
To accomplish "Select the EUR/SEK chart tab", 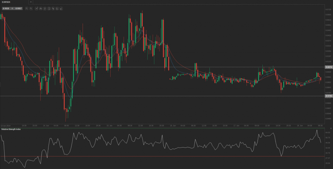I will coord(6,2).
